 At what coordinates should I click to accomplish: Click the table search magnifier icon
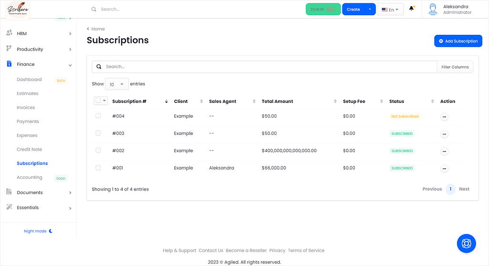pyautogui.click(x=99, y=67)
